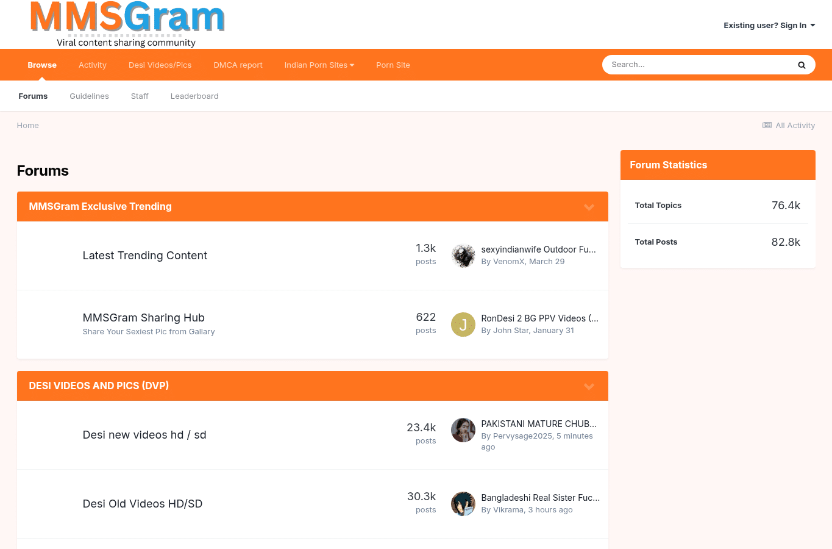Open the Desi Videos/Pics menu item
This screenshot has width=832, height=549.
(160, 65)
